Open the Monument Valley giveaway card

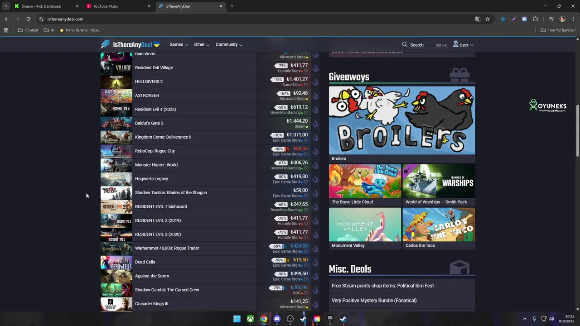coord(365,229)
